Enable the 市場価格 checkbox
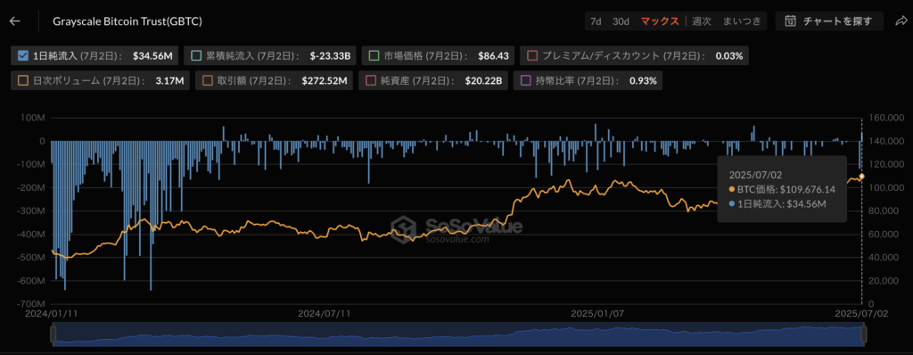 point(374,56)
